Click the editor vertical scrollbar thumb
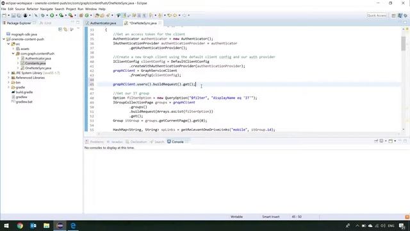 point(403,44)
